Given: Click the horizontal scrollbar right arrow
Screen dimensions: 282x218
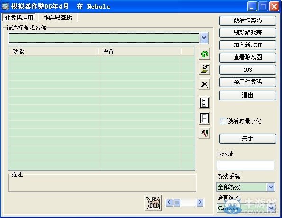Looking at the screenshot, I should pyautogui.click(x=200, y=202).
